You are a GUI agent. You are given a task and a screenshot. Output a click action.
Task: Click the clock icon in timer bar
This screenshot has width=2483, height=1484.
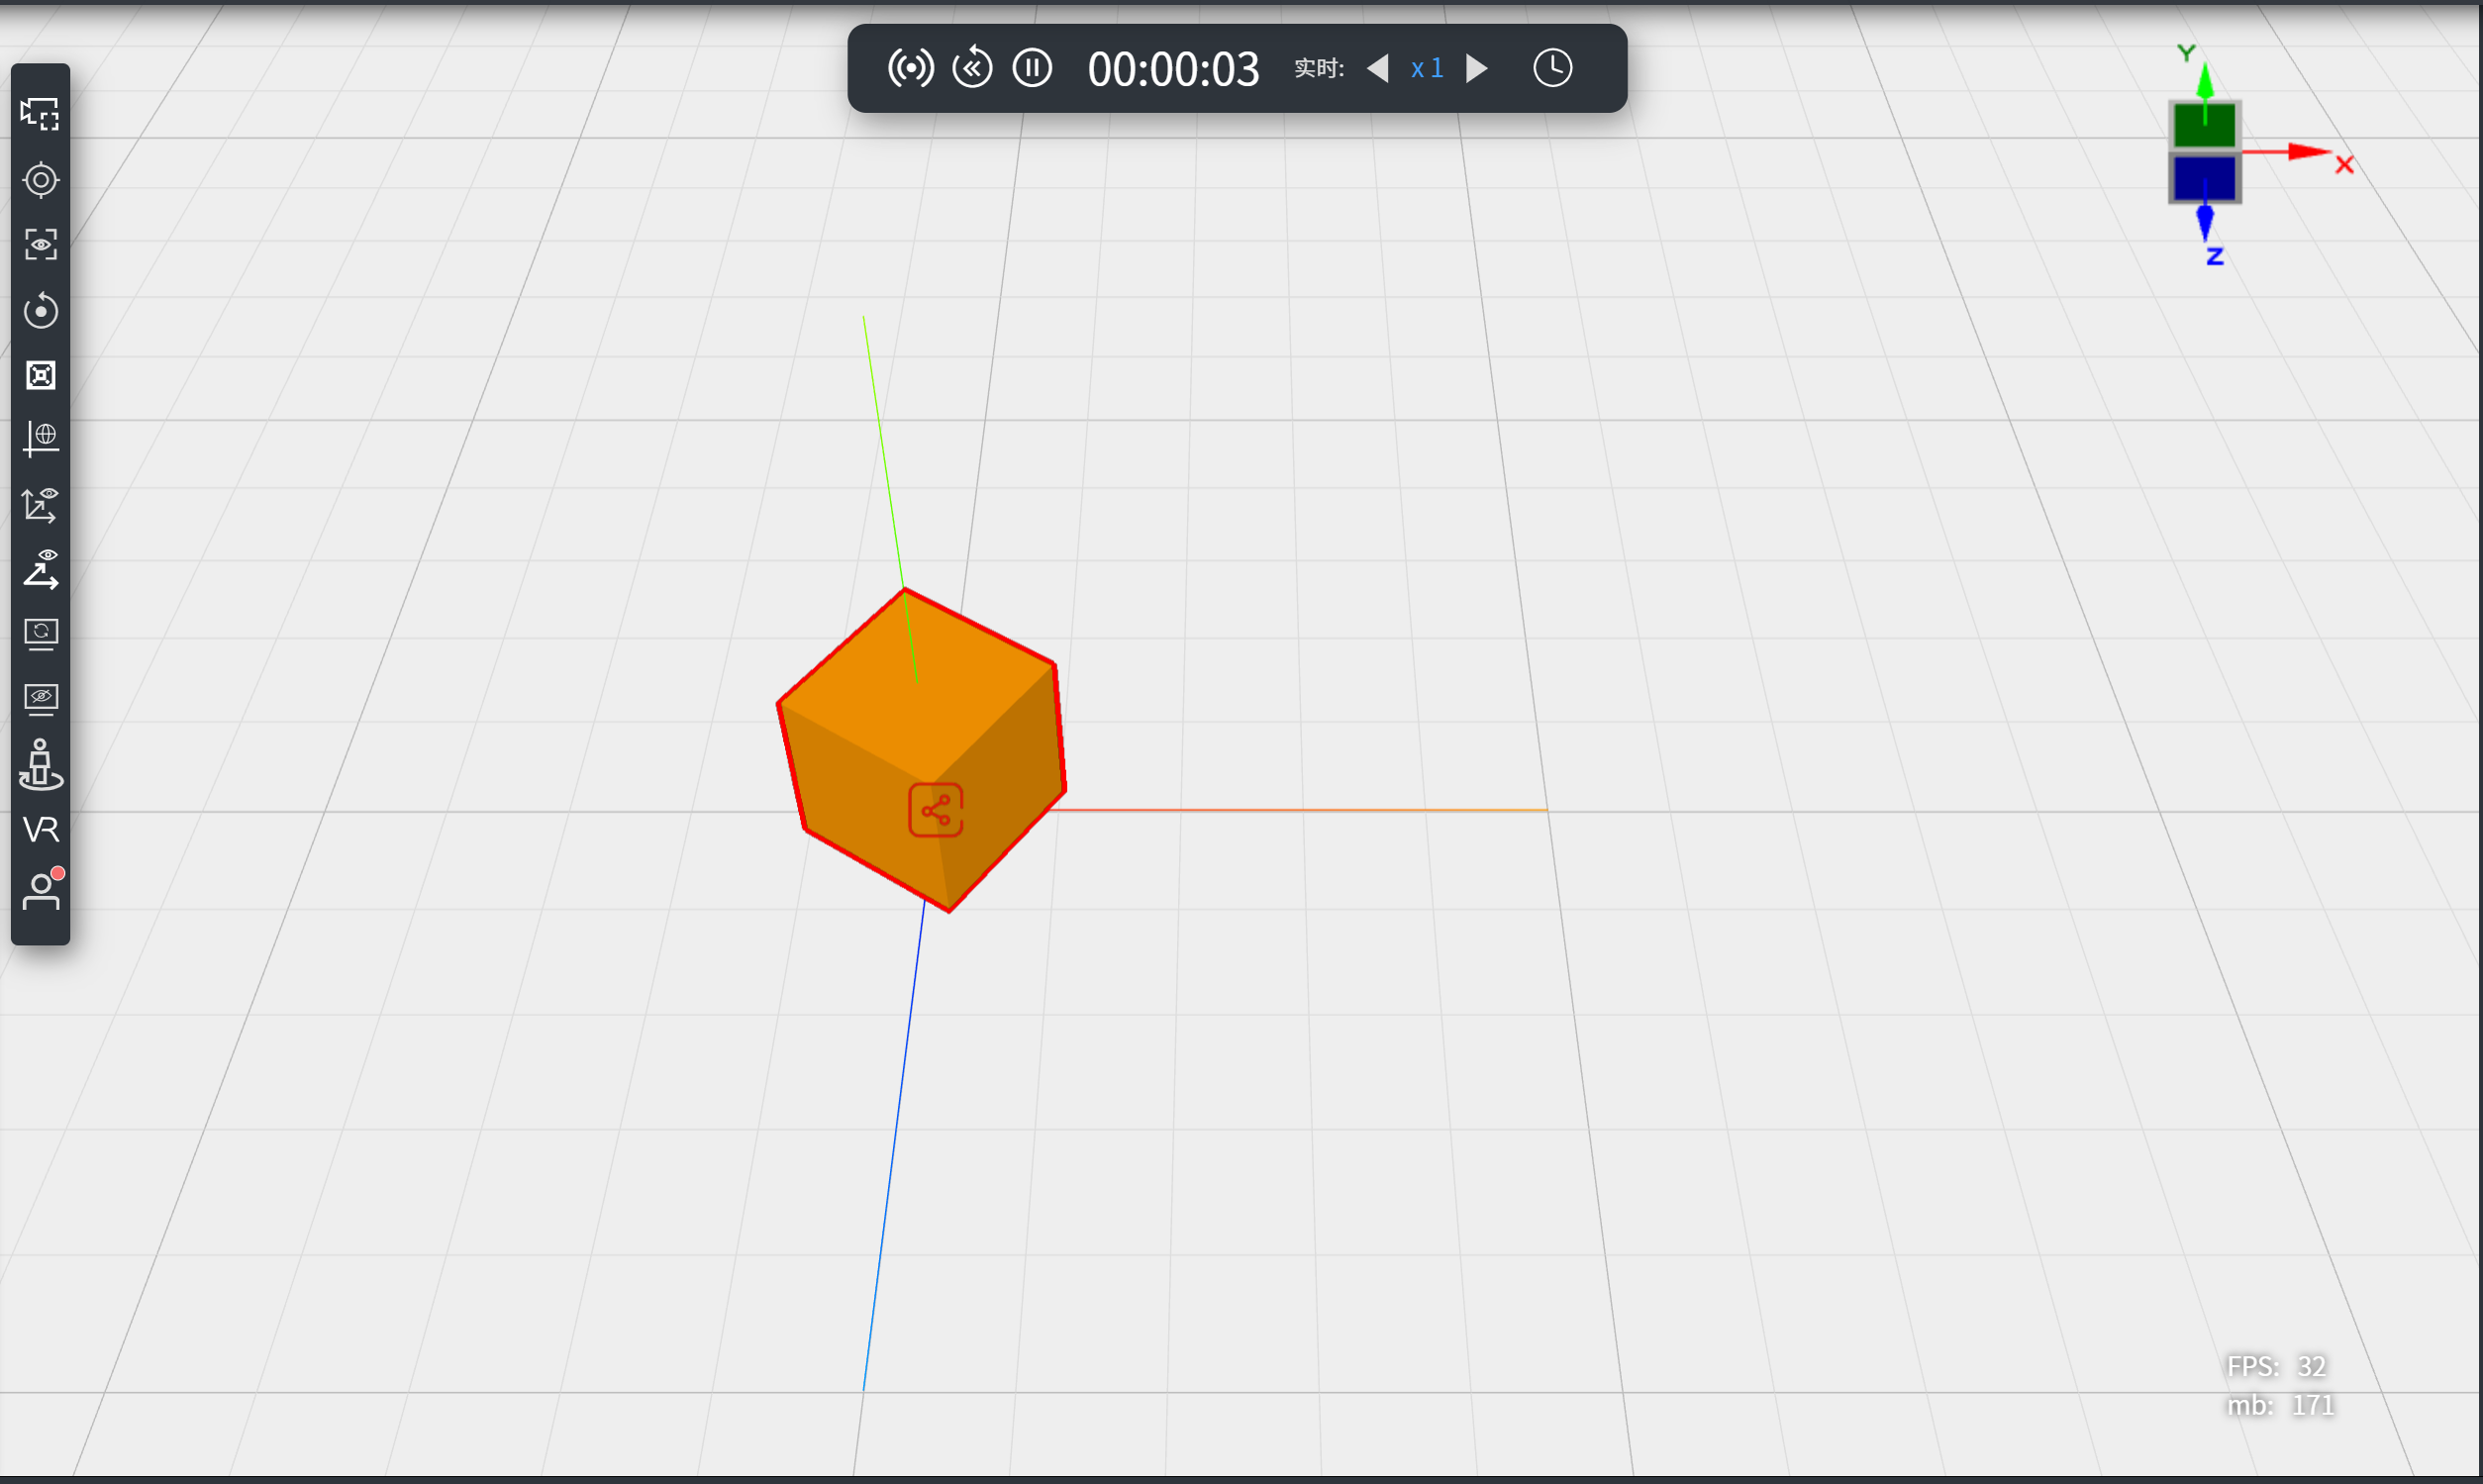pos(1552,68)
